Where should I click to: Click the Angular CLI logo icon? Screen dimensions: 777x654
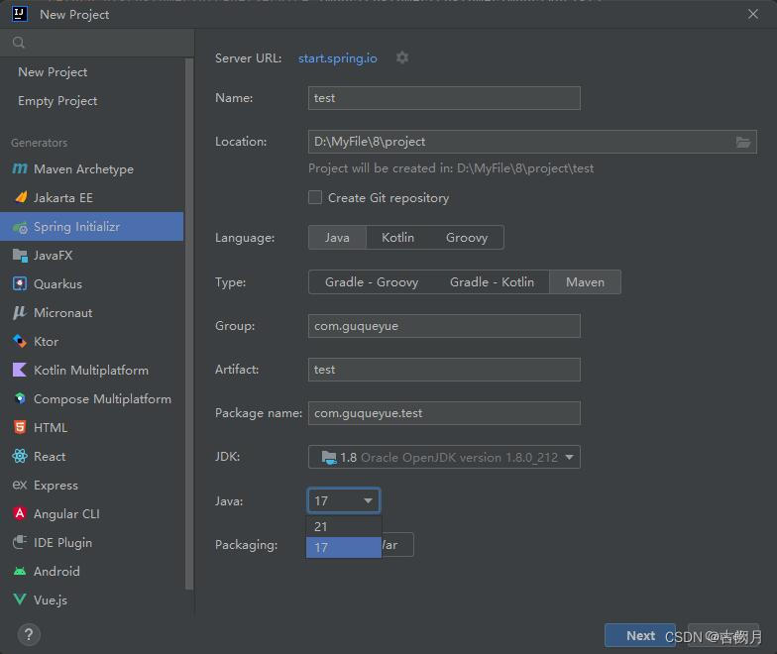click(x=20, y=513)
